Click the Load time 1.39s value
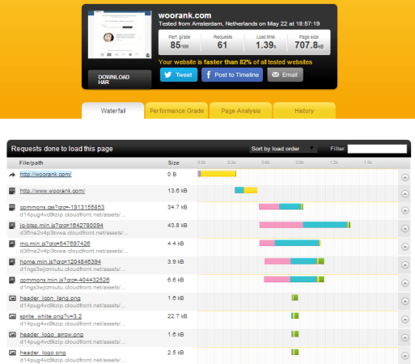The height and width of the screenshot is (364, 415). click(265, 45)
